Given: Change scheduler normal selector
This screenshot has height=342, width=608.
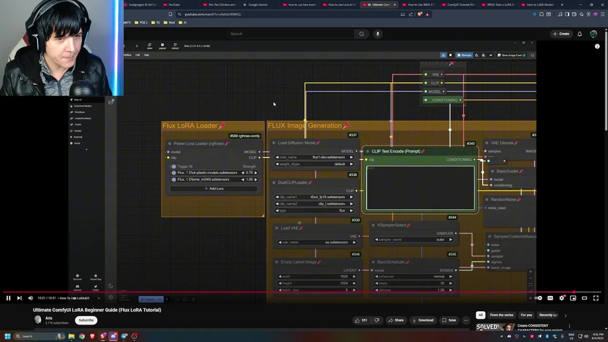Looking at the screenshot, I should point(414,276).
